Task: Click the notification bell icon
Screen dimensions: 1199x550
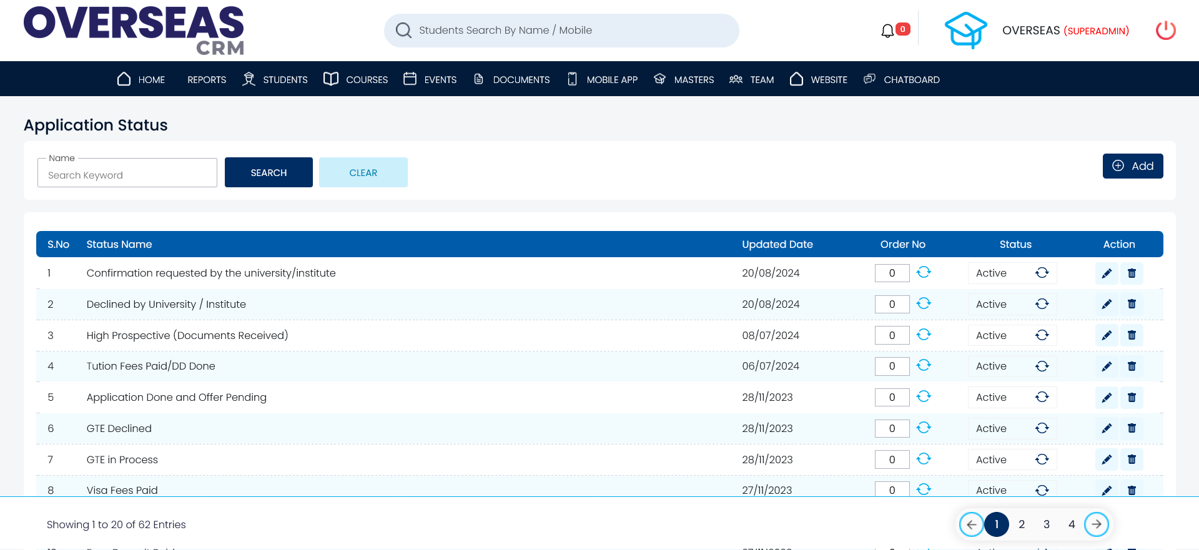Action: pyautogui.click(x=887, y=31)
